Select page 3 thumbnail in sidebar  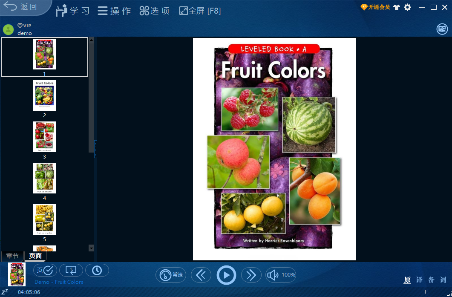[x=44, y=136]
